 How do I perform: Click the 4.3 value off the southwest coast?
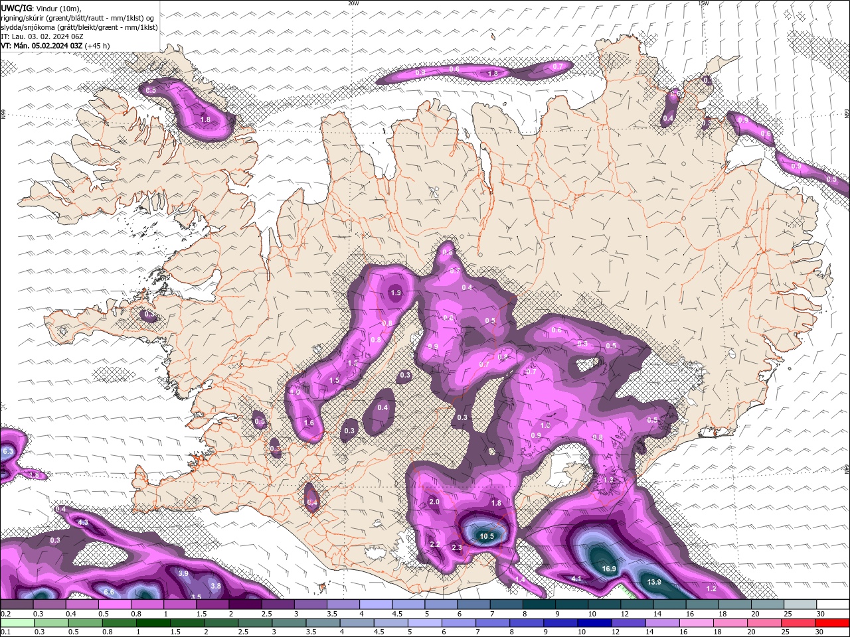83,522
